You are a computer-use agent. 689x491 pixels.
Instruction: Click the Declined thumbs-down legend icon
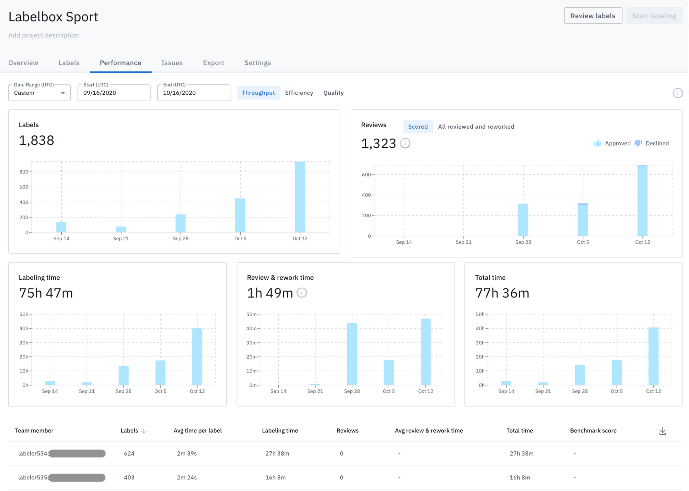click(x=638, y=143)
